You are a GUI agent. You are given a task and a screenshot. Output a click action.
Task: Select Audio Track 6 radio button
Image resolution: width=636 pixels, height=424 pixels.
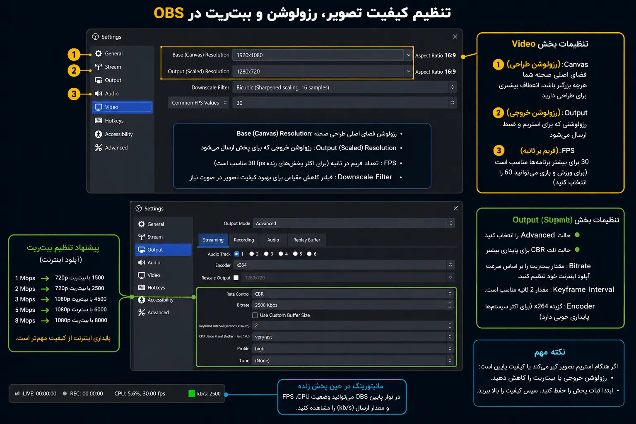pos(309,254)
